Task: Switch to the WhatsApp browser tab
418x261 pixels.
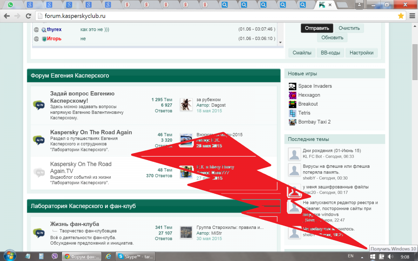Action: click(10, 5)
